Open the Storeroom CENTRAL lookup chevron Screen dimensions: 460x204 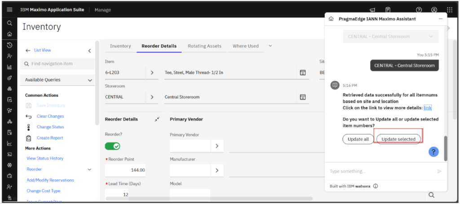(x=152, y=97)
